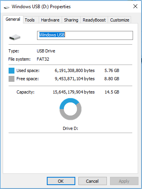The width and height of the screenshot is (142, 189).
Task: Click the drive icon in title bar
Action: coord(7,7)
